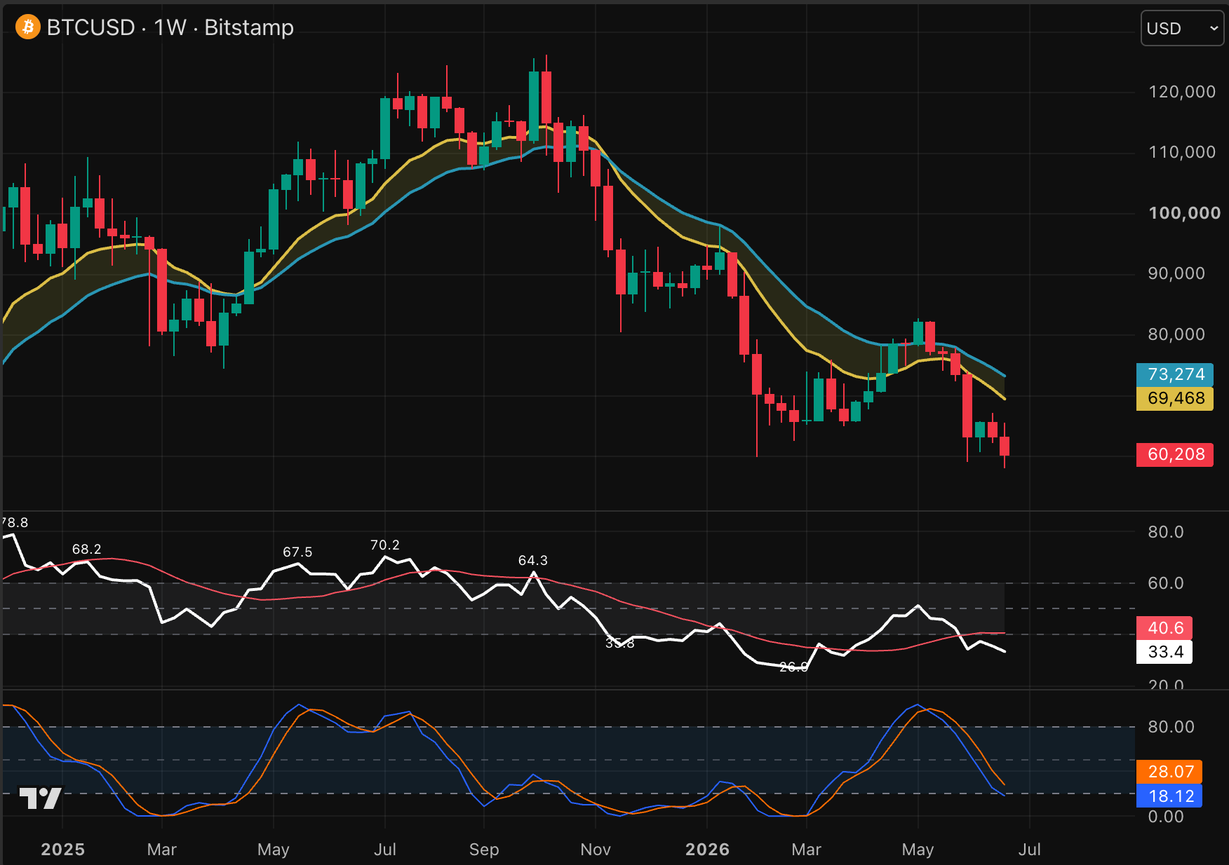This screenshot has width=1229, height=865.
Task: Select the 69,468 yellow price label
Action: (1175, 398)
